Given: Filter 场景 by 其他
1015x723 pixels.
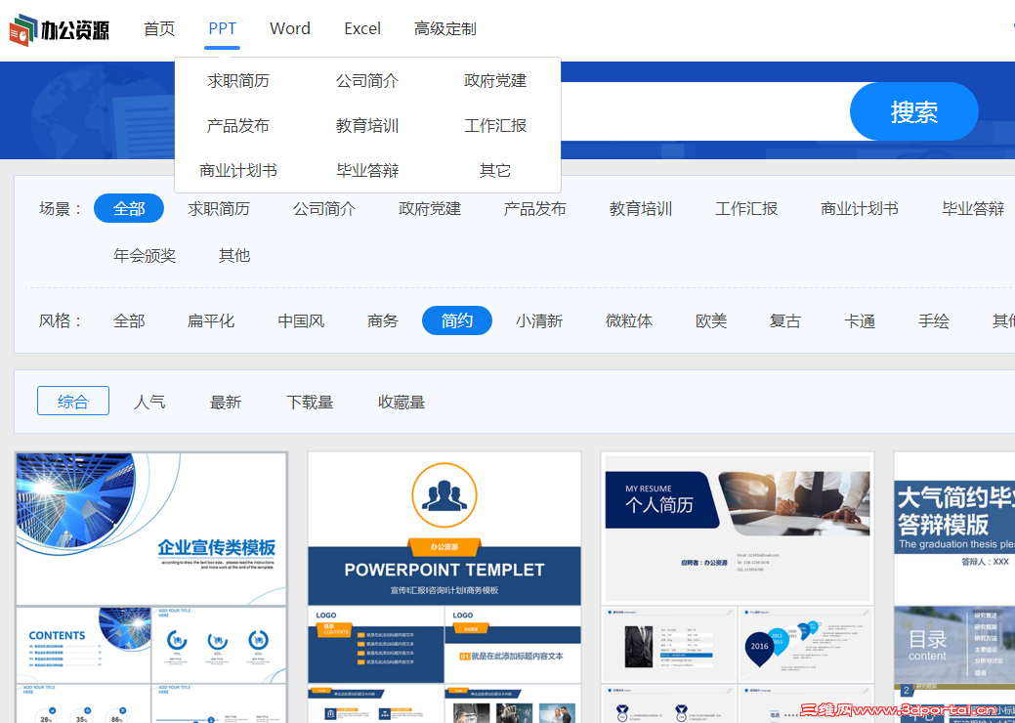Looking at the screenshot, I should pos(234,255).
